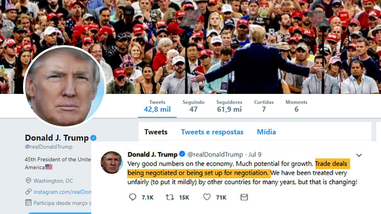
Task: Expand the tweet options chevron
Action: [x=359, y=155]
